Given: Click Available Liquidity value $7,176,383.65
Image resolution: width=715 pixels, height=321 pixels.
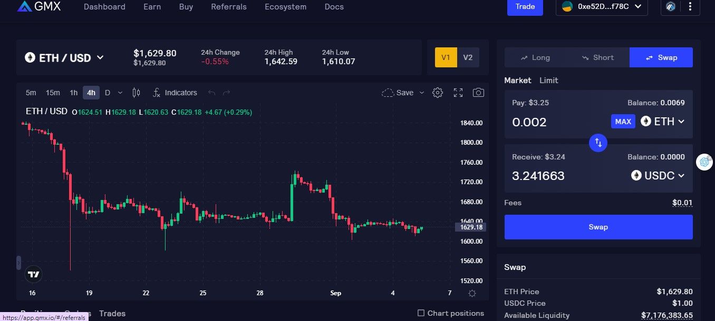Looking at the screenshot, I should 667,315.
